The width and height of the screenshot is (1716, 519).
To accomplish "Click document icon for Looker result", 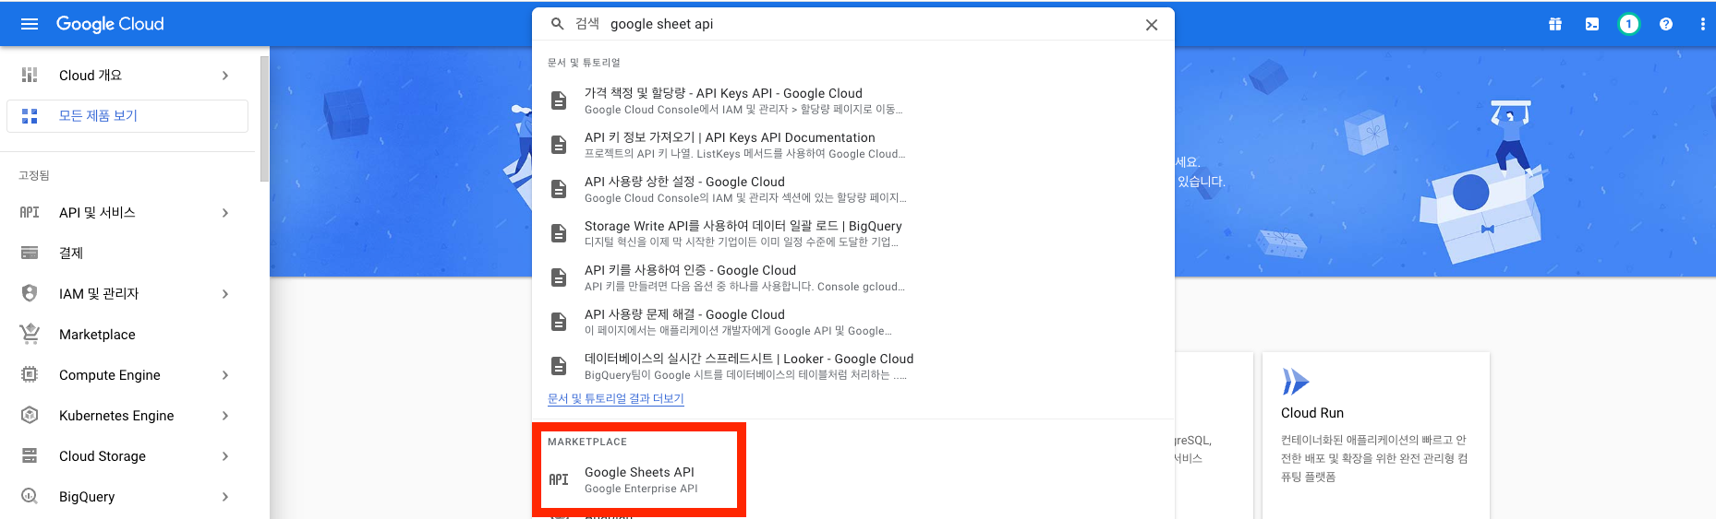I will 559,366.
